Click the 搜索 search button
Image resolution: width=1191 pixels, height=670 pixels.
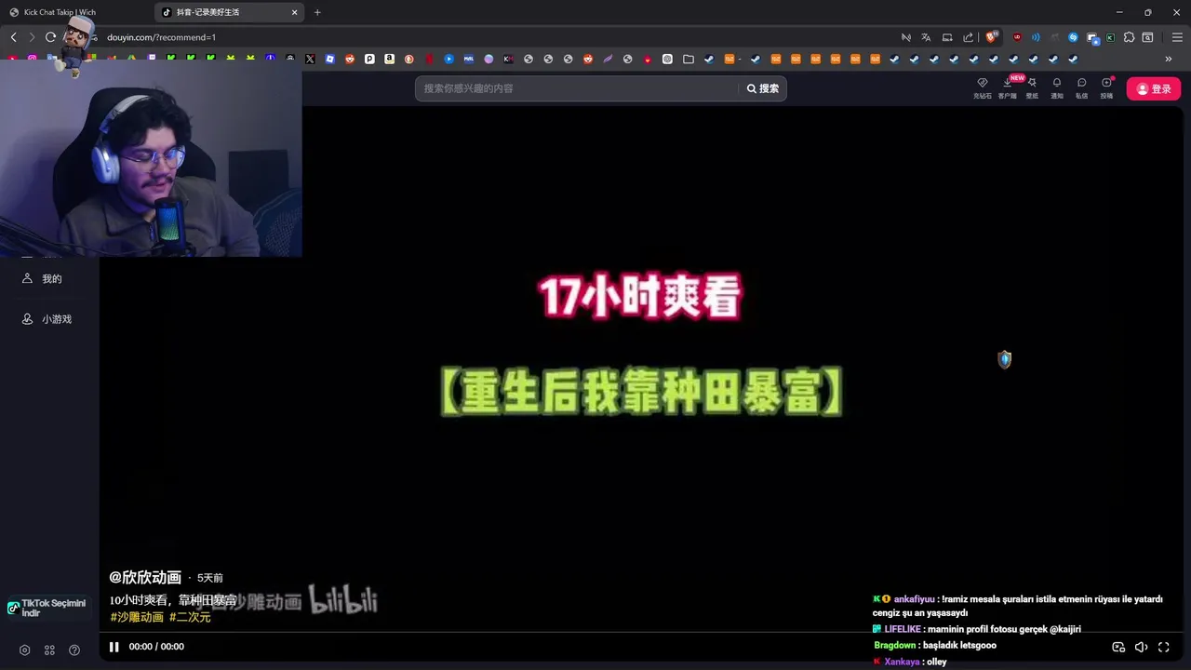[x=763, y=88]
